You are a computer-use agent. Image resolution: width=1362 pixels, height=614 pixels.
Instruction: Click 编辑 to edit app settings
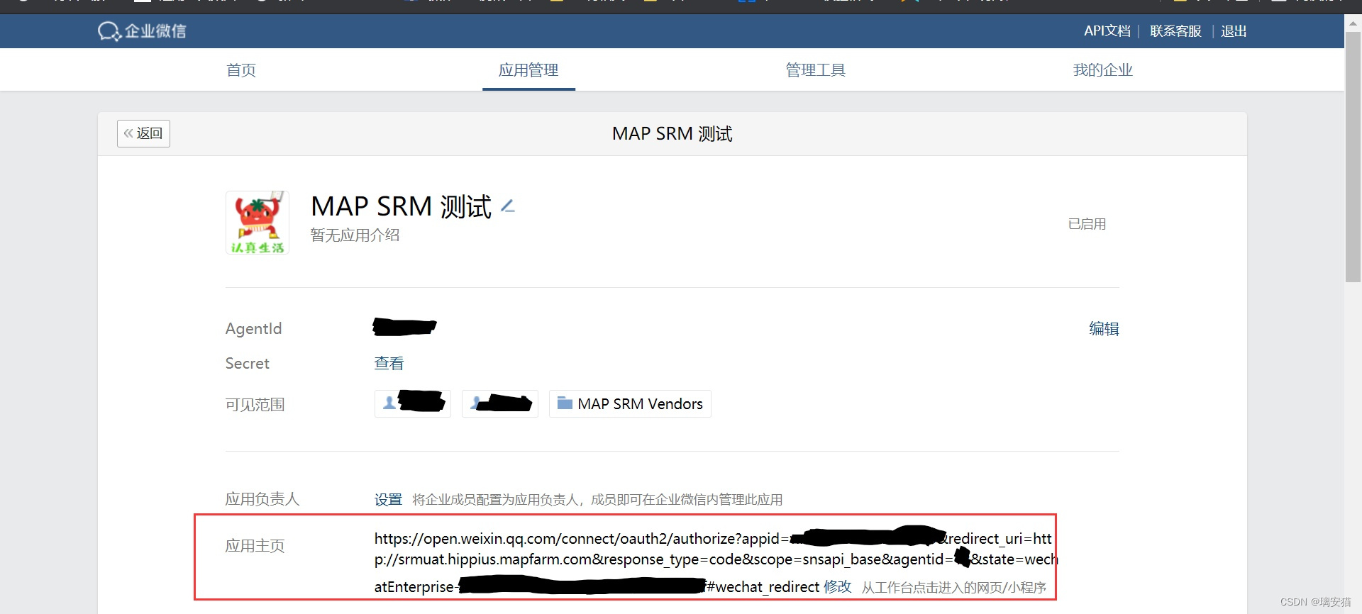click(x=1104, y=328)
